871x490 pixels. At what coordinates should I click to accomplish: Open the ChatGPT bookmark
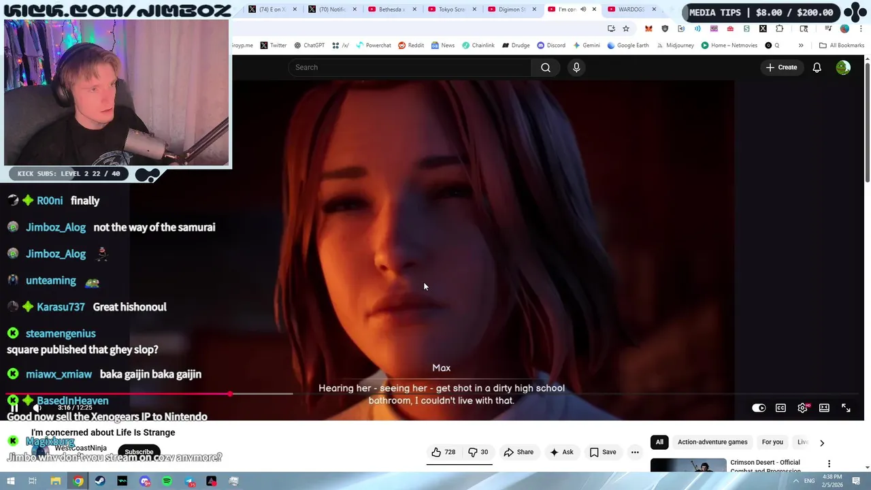[309, 46]
